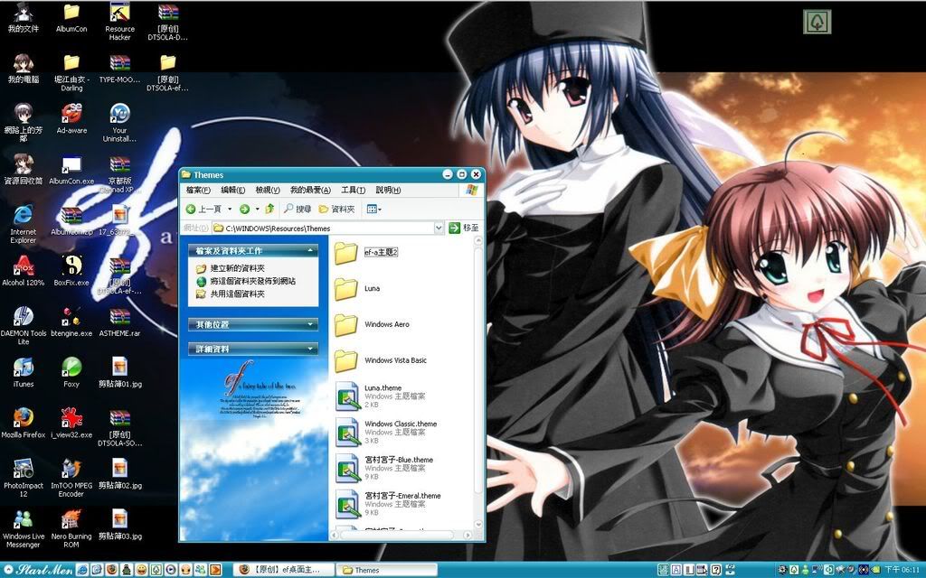Select the 宮村宮子-Emeral.theme file

coord(388,504)
